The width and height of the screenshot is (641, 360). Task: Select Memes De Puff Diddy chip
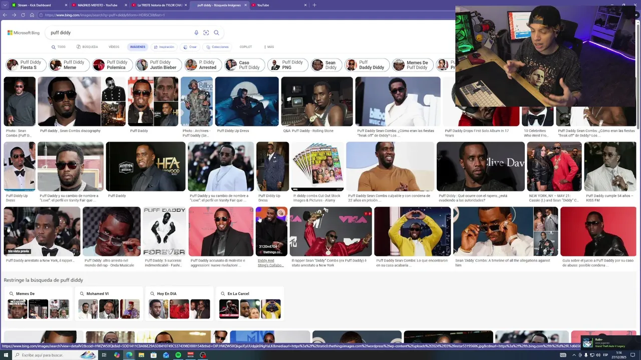click(412, 65)
